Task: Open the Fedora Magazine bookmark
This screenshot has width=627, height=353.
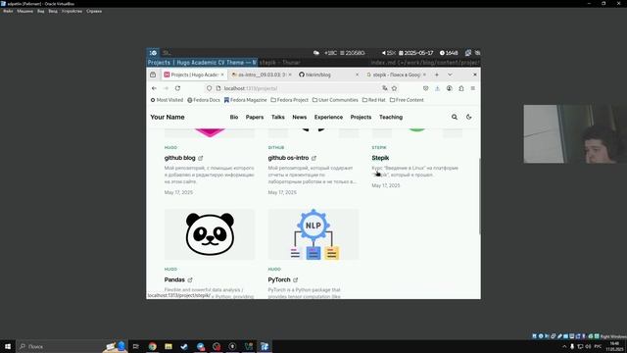Action: click(x=245, y=100)
